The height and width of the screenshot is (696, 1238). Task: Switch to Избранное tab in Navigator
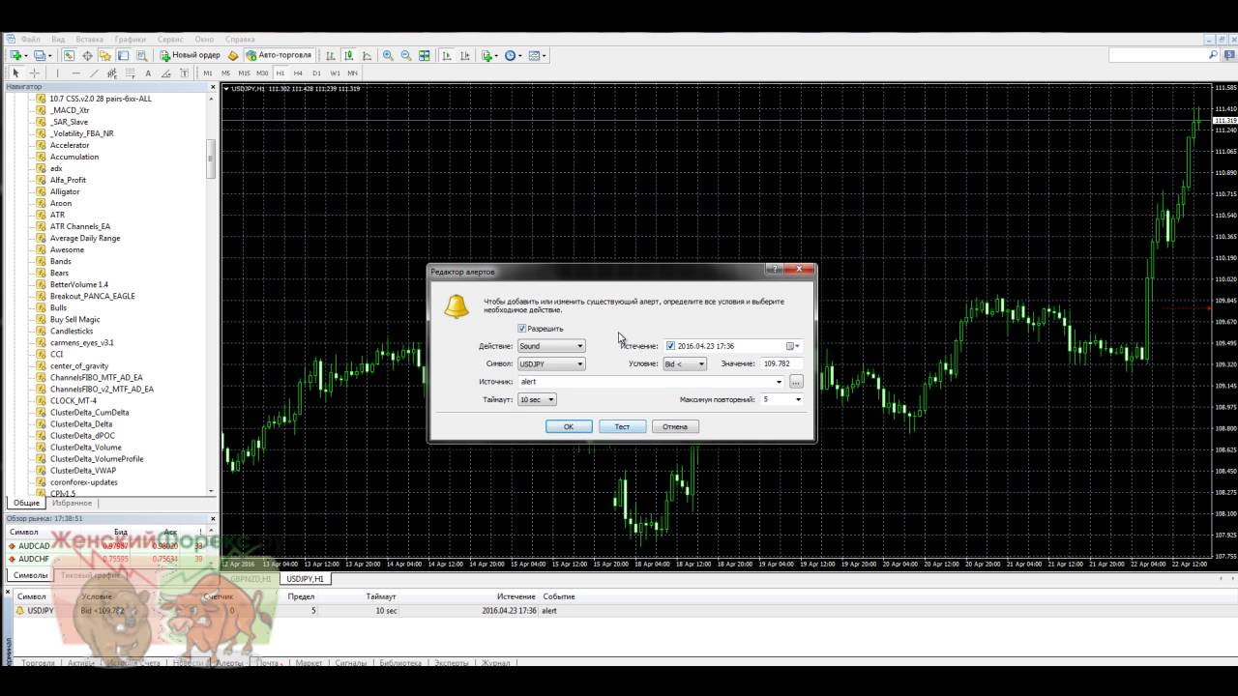point(73,503)
